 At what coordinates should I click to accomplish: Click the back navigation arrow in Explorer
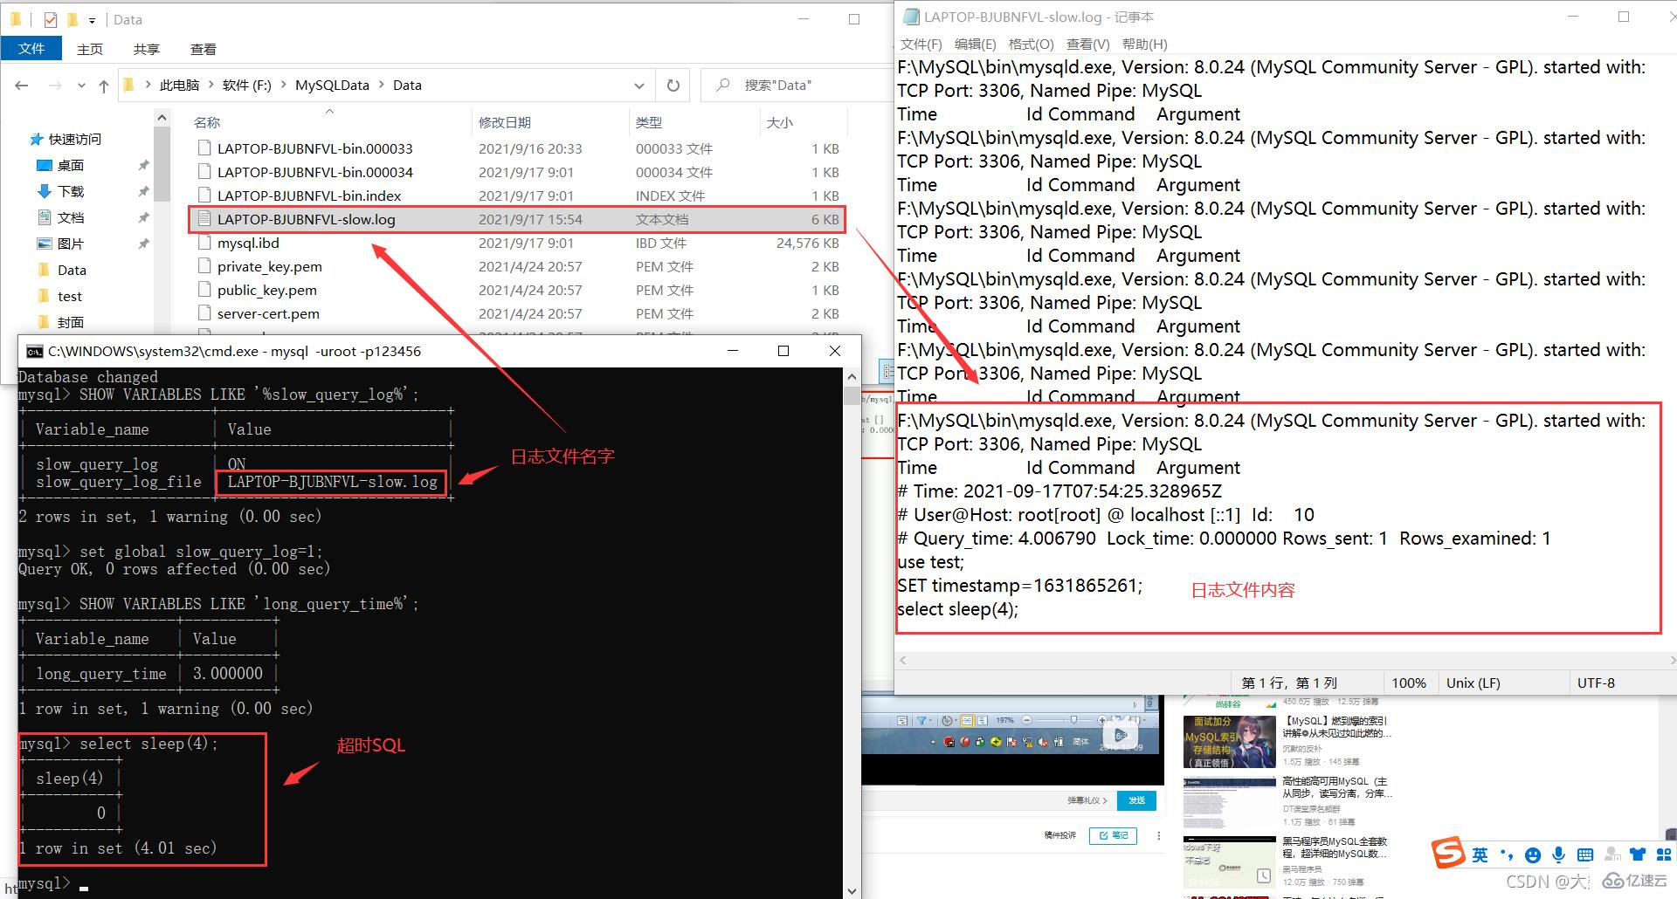21,85
